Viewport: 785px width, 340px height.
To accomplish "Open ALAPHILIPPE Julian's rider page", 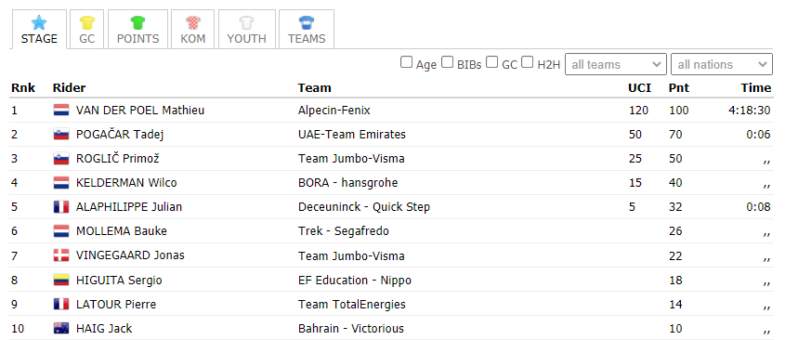I will tap(128, 207).
